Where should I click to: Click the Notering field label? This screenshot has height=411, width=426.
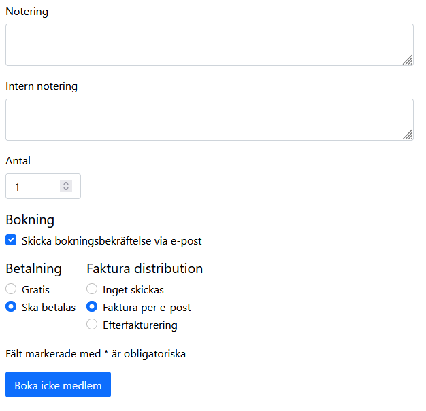point(27,12)
